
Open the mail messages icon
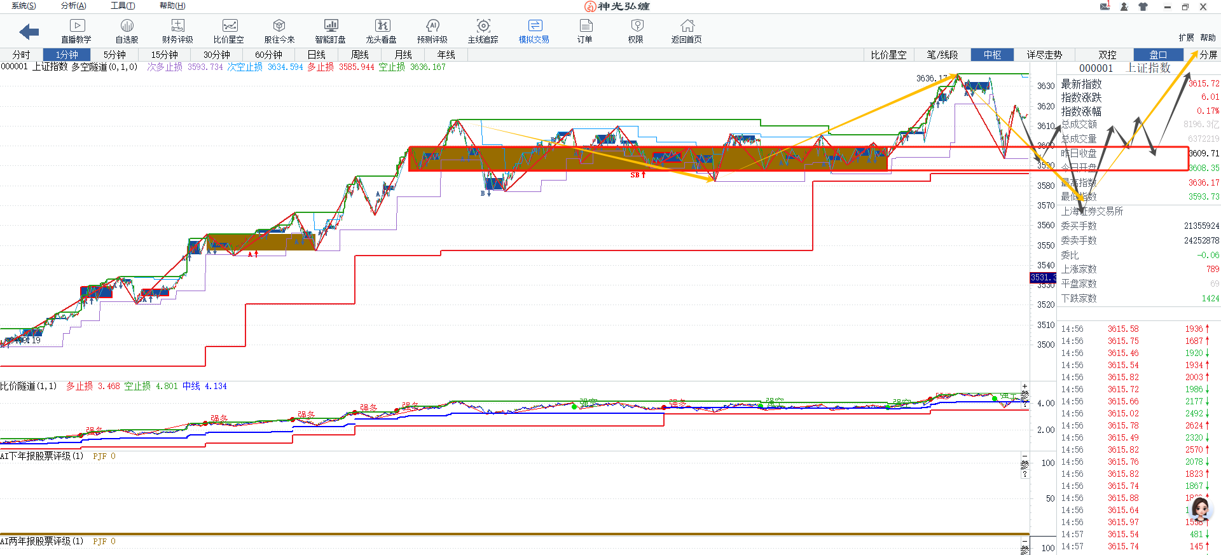pyautogui.click(x=1105, y=6)
